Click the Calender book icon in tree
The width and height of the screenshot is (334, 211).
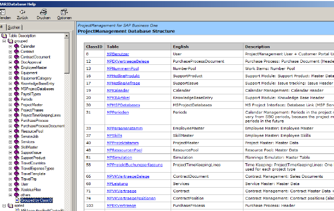[x=17, y=46]
